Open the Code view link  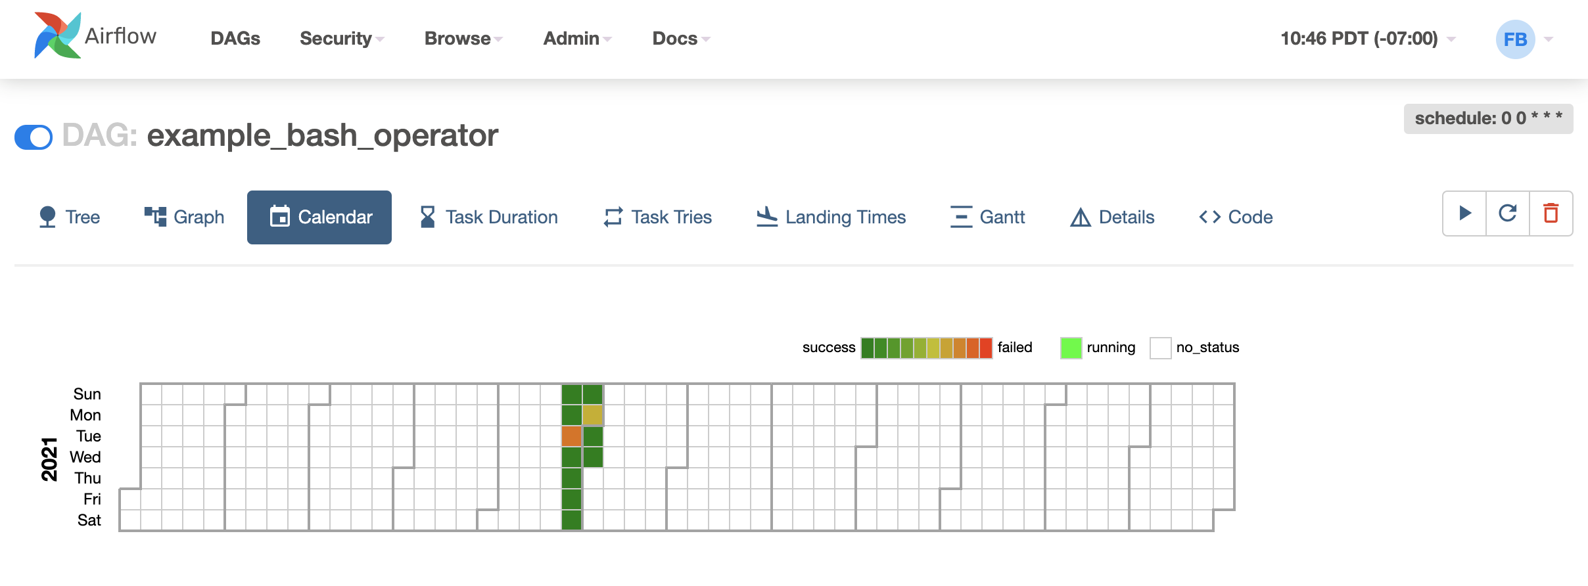click(x=1236, y=217)
